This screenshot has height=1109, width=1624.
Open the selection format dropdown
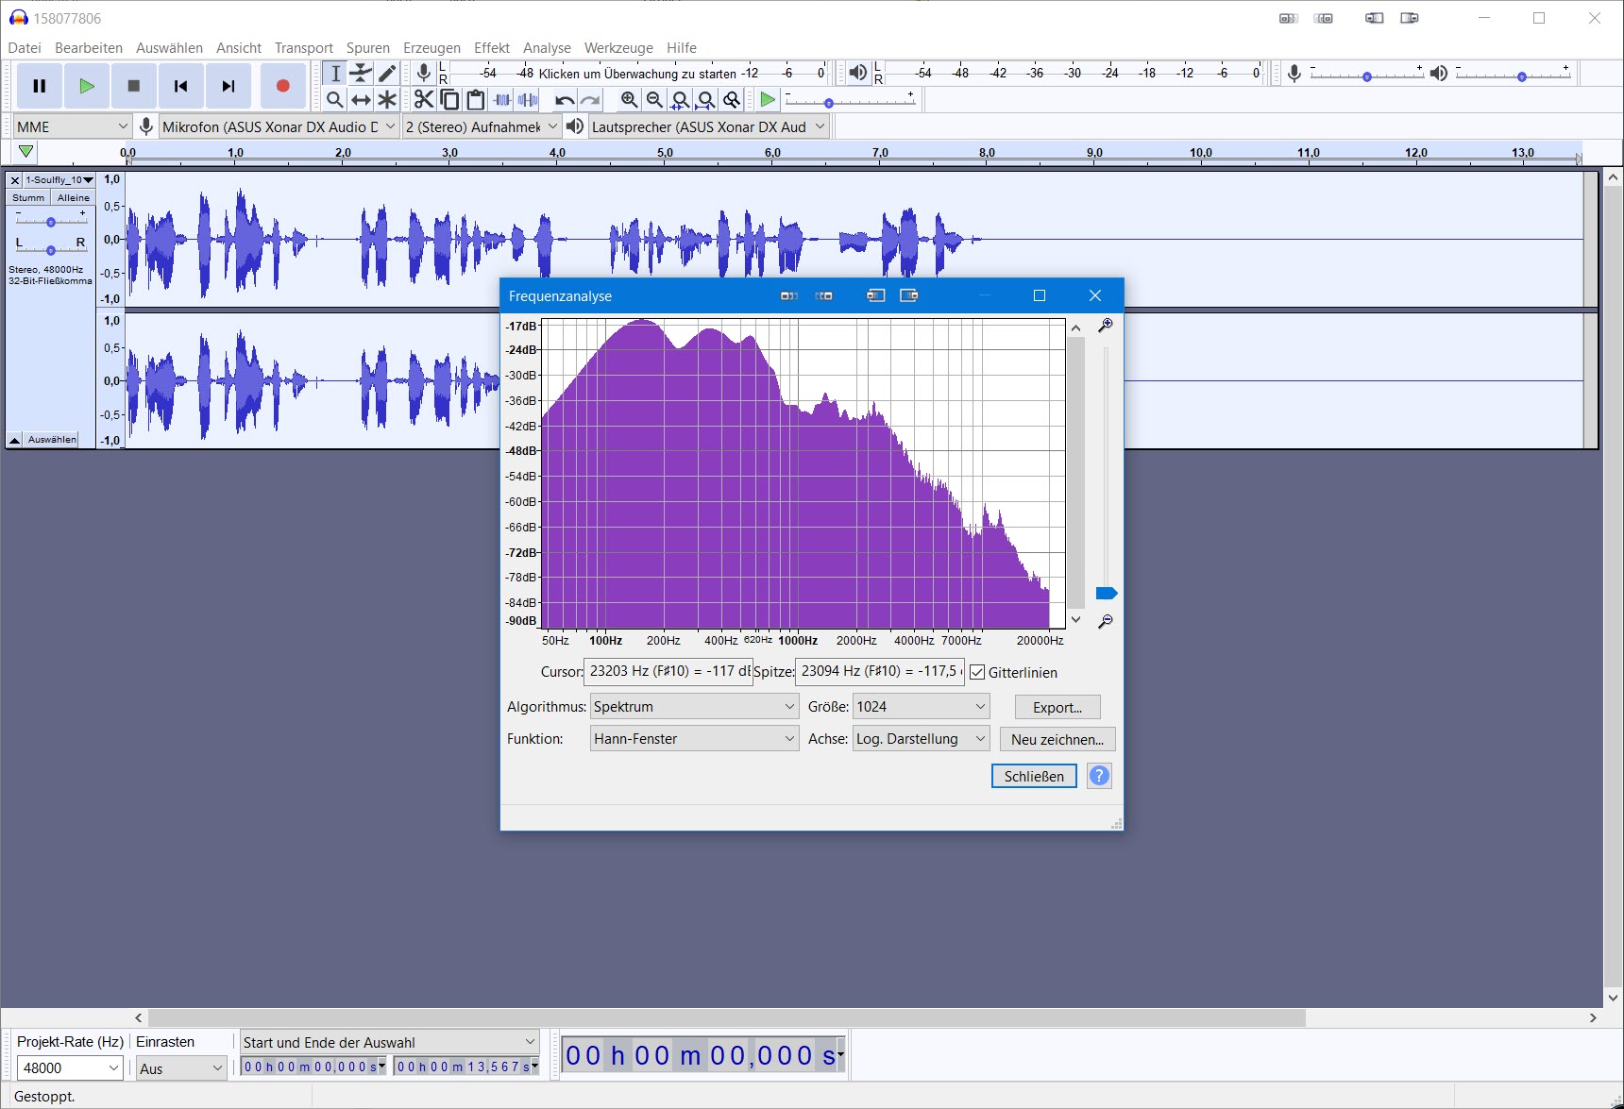tap(389, 1042)
